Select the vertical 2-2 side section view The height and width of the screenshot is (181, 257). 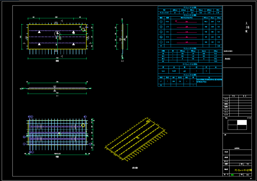(122, 38)
